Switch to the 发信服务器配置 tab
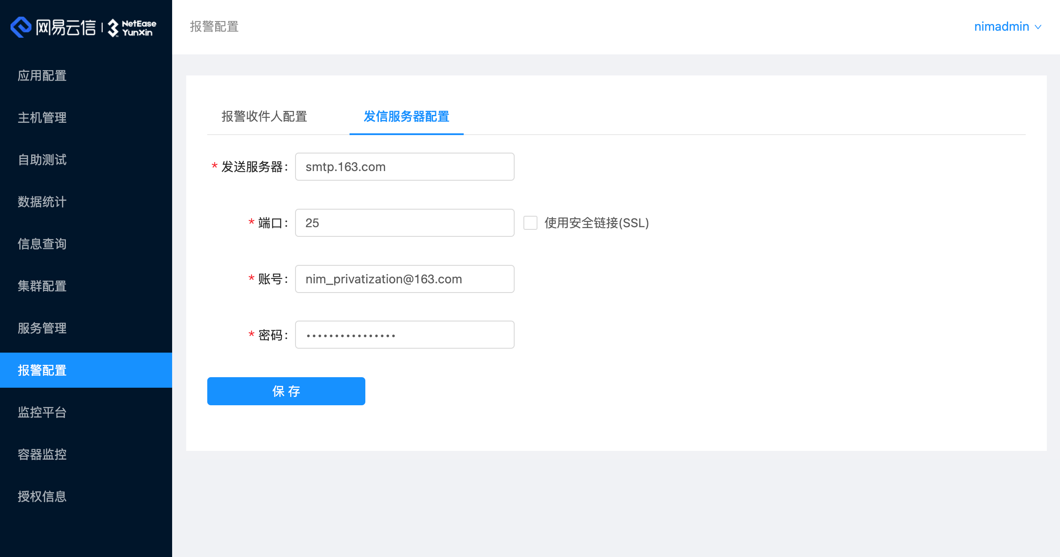This screenshot has width=1060, height=557. [405, 117]
